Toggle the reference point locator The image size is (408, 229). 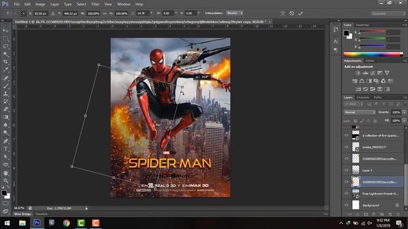24,13
